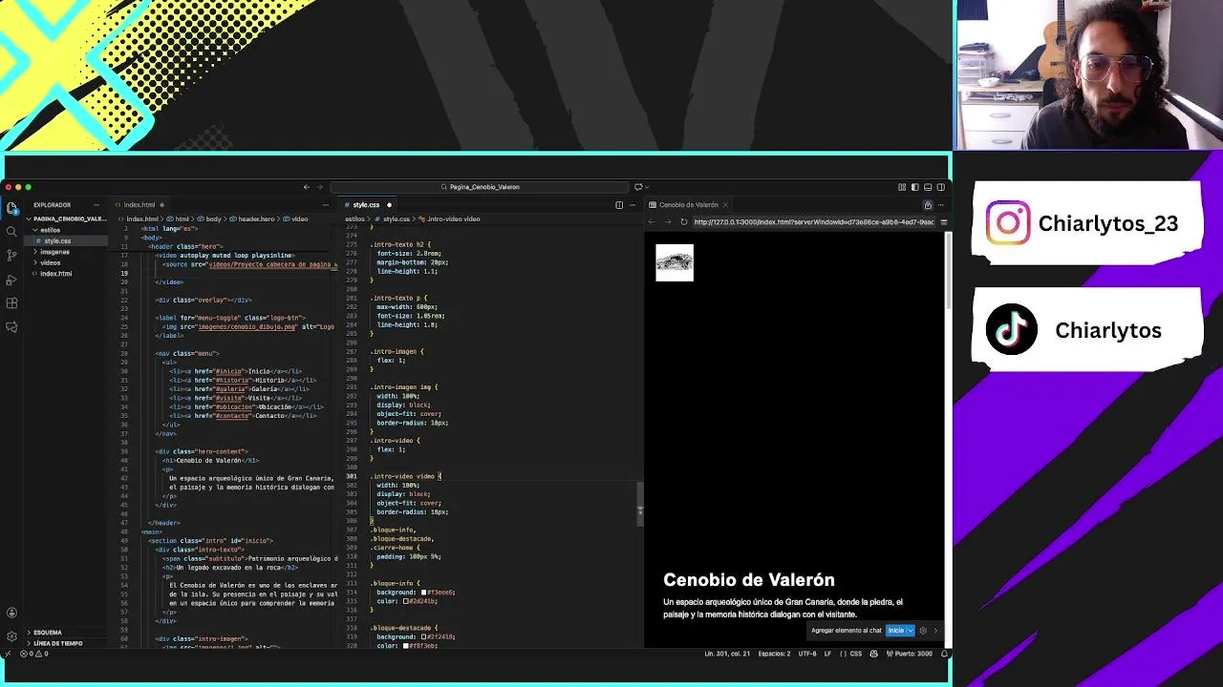Close the Cenobio de Valerón preview tab
The image size is (1223, 687).
pos(725,204)
